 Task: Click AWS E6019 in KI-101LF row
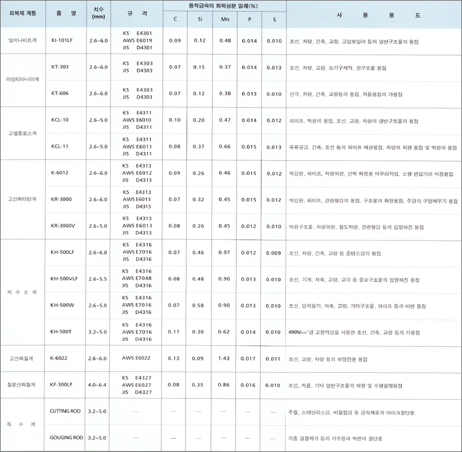[137, 40]
